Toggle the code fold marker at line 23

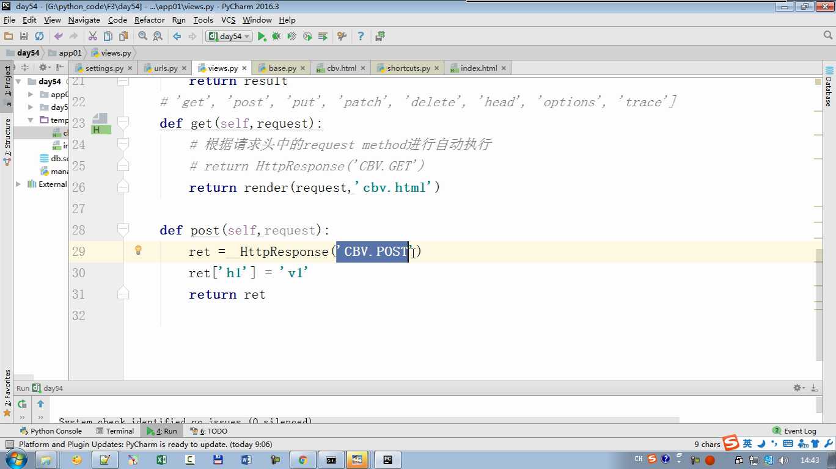pyautogui.click(x=123, y=123)
